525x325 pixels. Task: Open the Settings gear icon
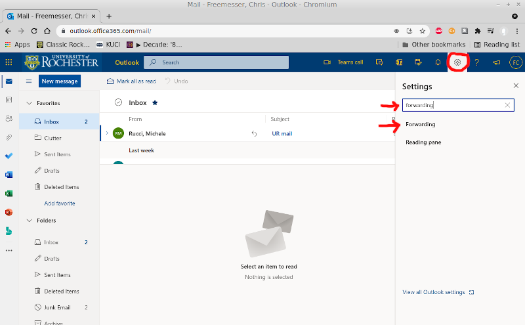coord(457,62)
